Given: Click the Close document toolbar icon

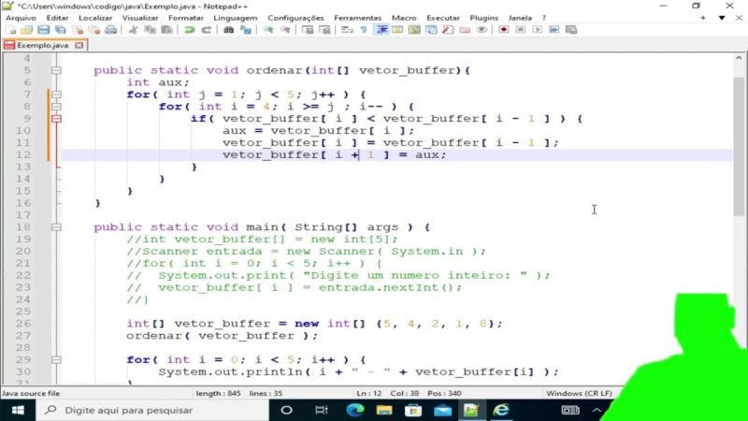Looking at the screenshot, I should click(x=78, y=30).
